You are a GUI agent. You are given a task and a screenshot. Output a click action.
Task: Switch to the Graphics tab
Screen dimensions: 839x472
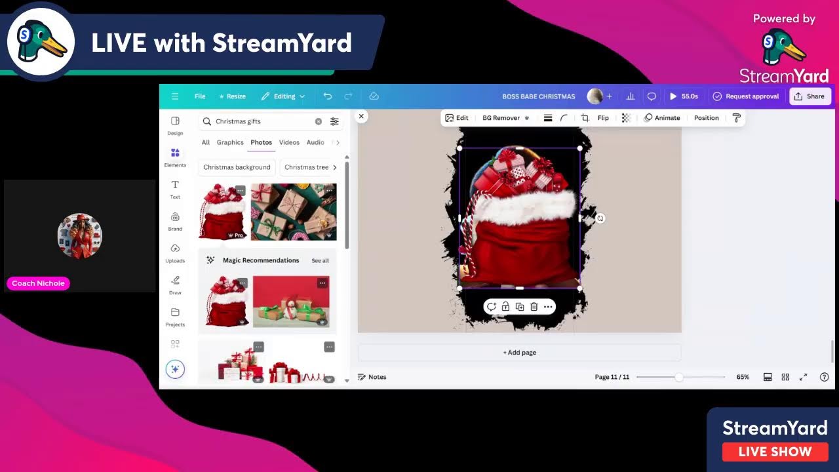coord(230,142)
